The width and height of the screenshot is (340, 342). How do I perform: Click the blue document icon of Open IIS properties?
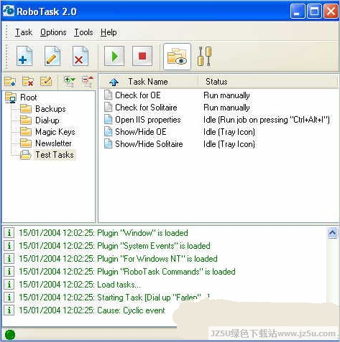point(108,119)
